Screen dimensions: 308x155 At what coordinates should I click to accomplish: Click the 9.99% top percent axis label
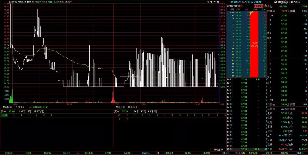coord(222,3)
